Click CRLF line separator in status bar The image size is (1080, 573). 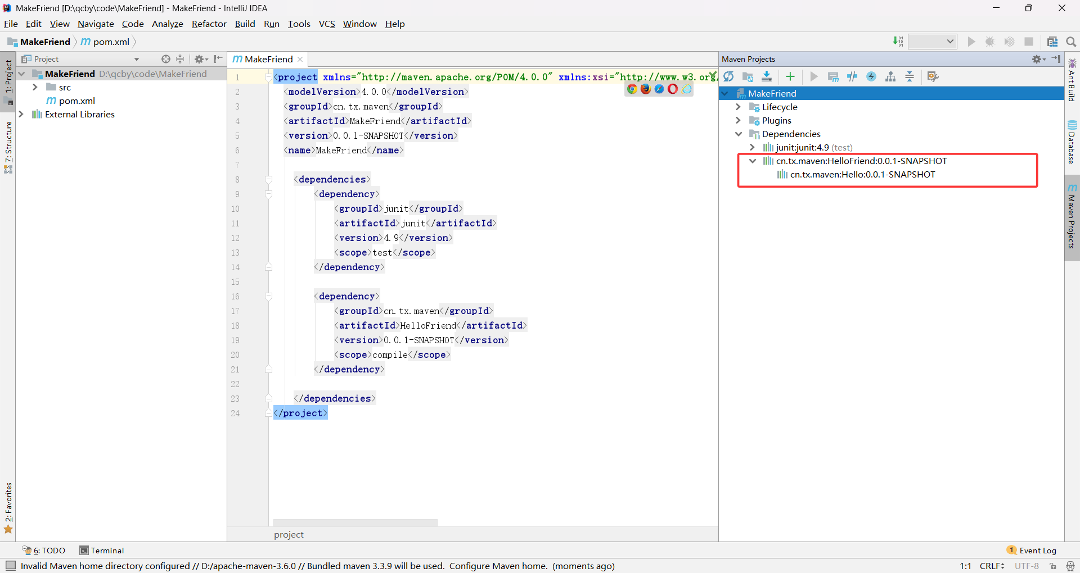[x=992, y=566]
